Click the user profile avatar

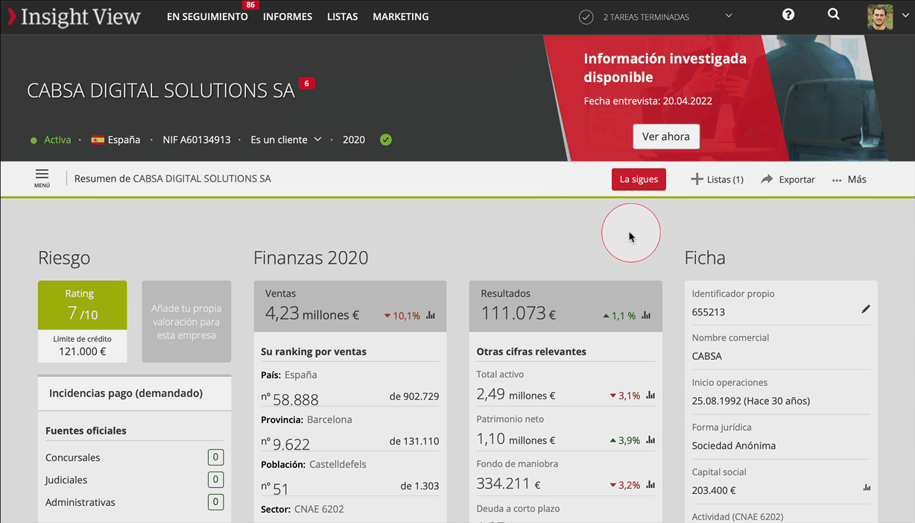click(x=880, y=16)
